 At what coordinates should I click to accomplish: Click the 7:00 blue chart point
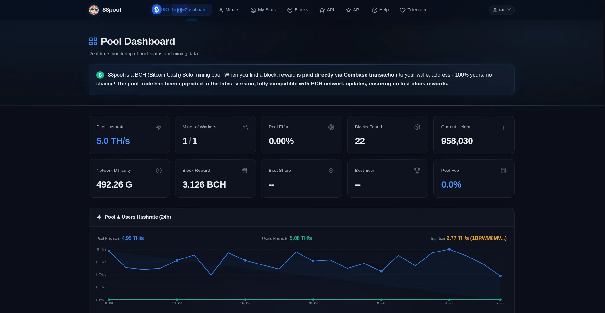coord(500,276)
